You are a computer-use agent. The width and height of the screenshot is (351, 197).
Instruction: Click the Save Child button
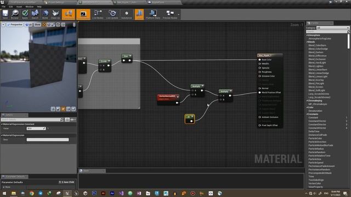pyautogui.click(x=66, y=182)
